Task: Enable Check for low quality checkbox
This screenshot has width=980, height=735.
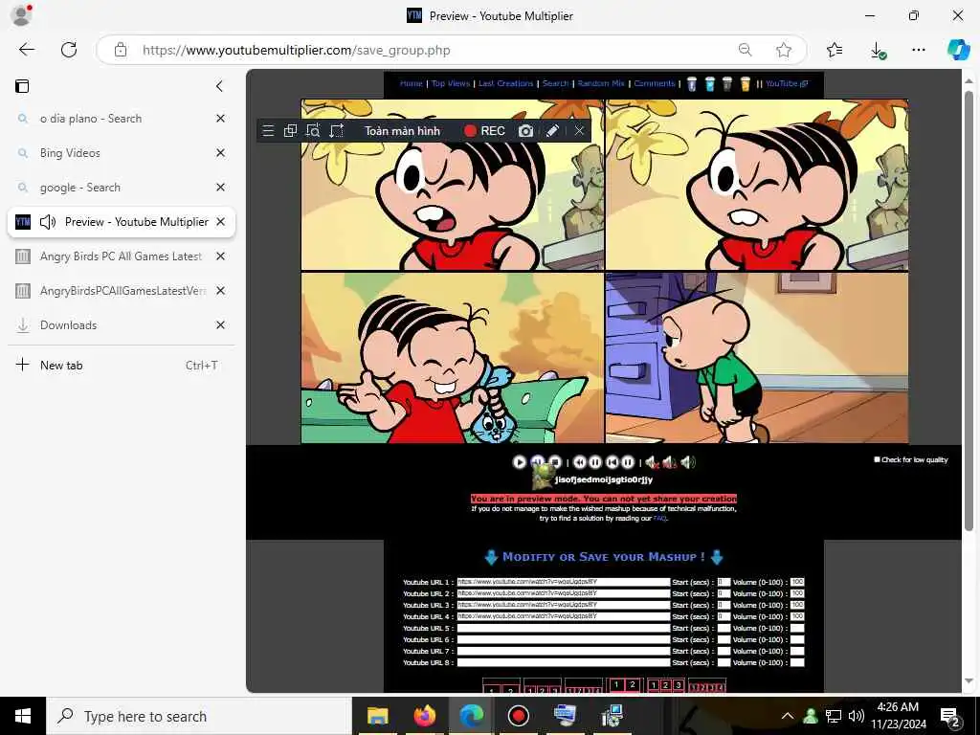Action: pos(877,459)
